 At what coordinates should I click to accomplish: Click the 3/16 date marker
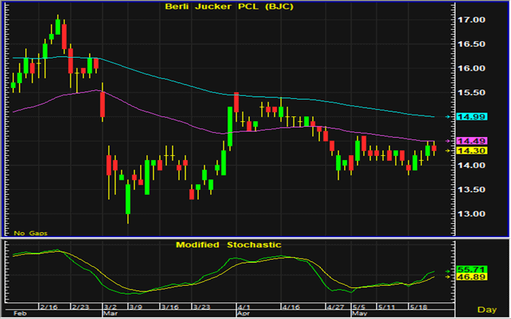170,307
